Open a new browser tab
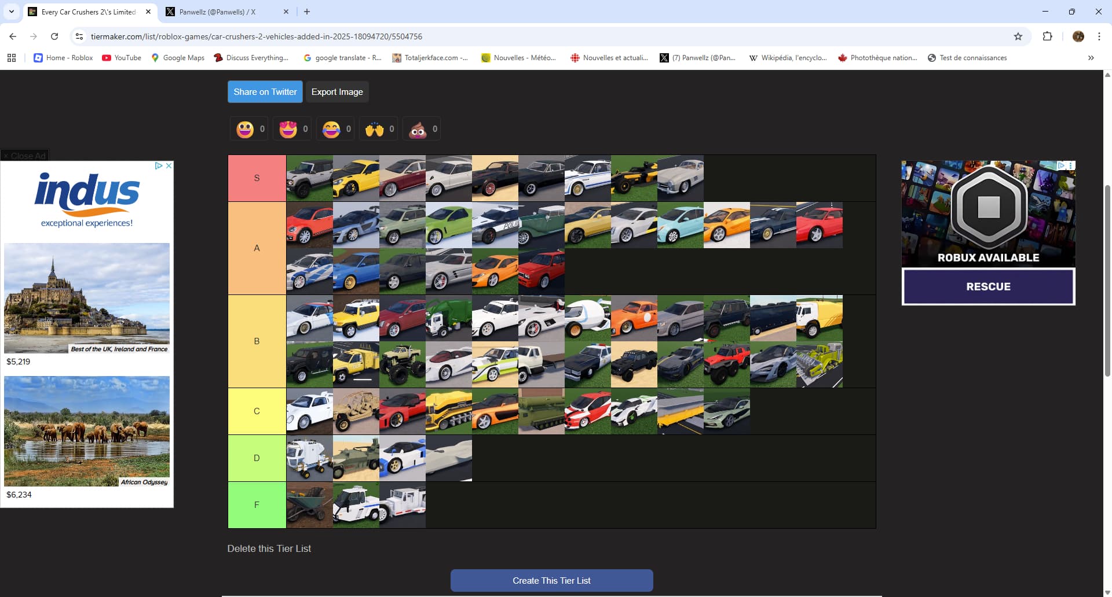 click(307, 12)
